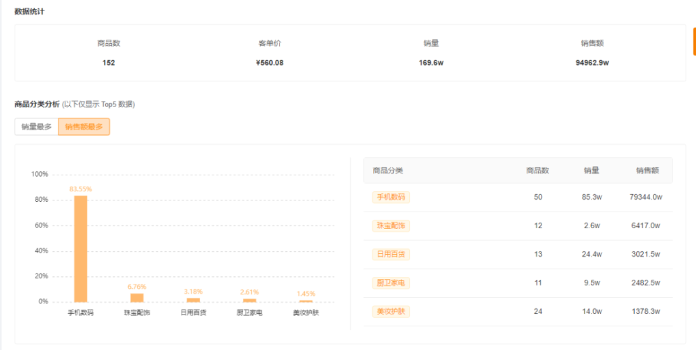The height and width of the screenshot is (350, 696).
Task: Click the 厨卫家电 category tag
Action: pyautogui.click(x=391, y=283)
